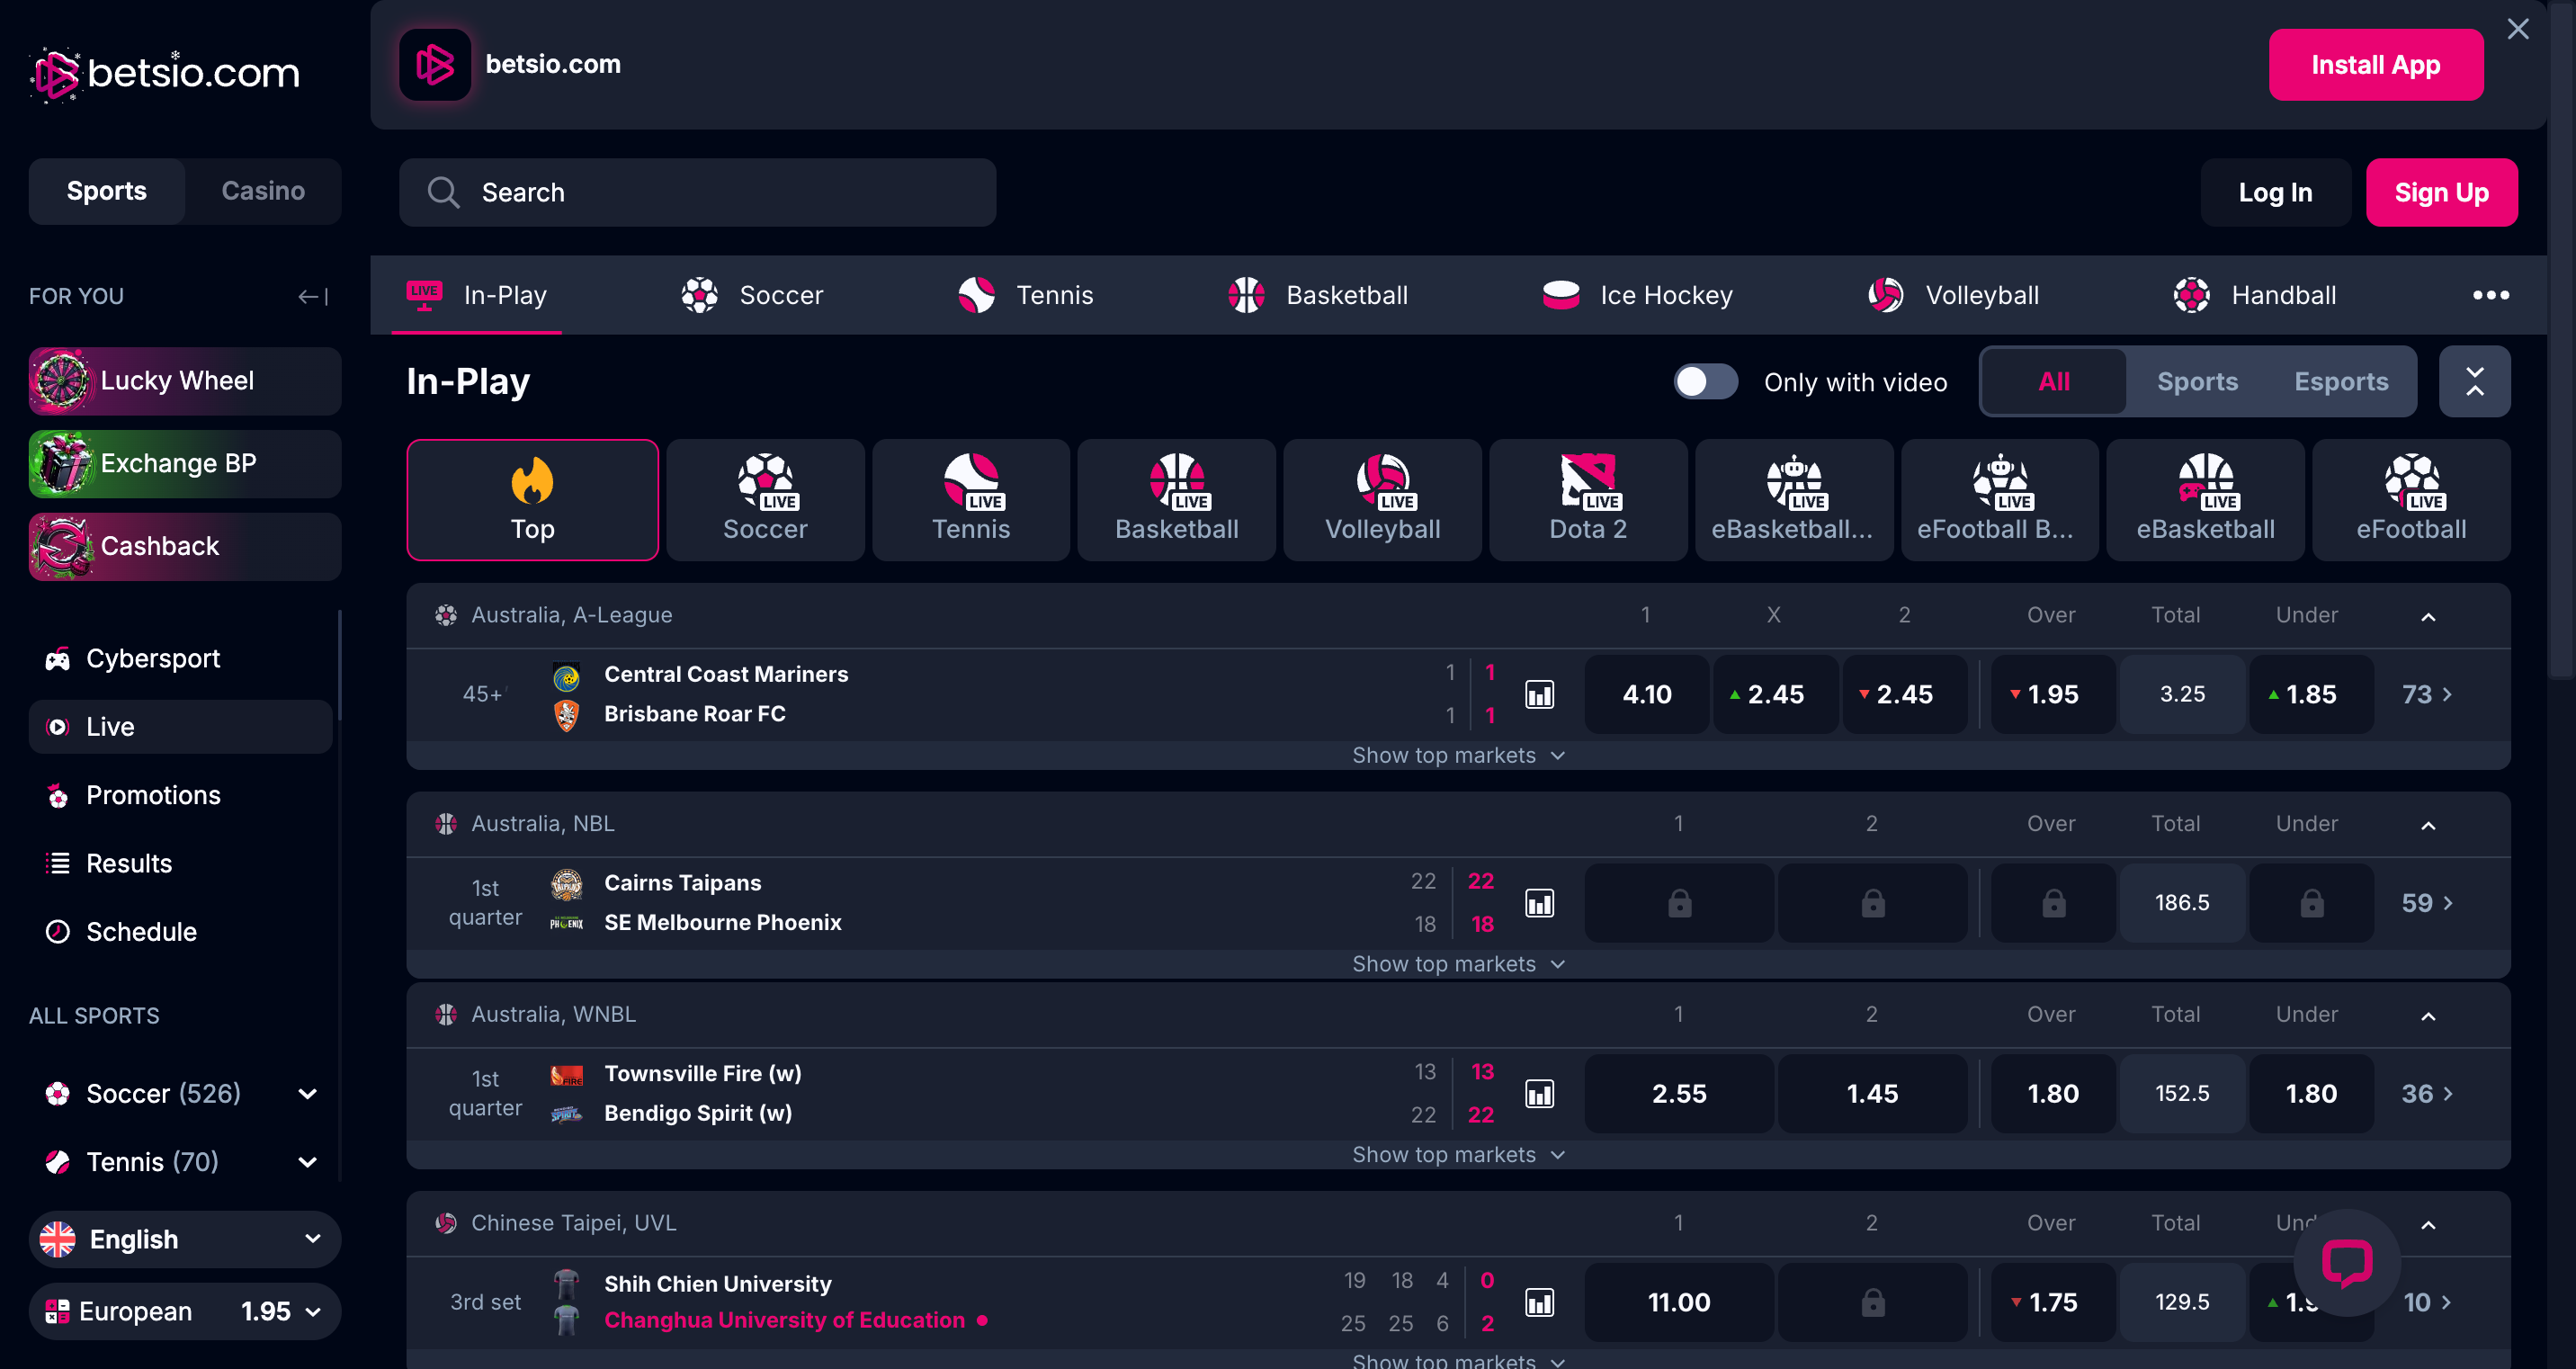Select the Top fire category tile

point(532,500)
